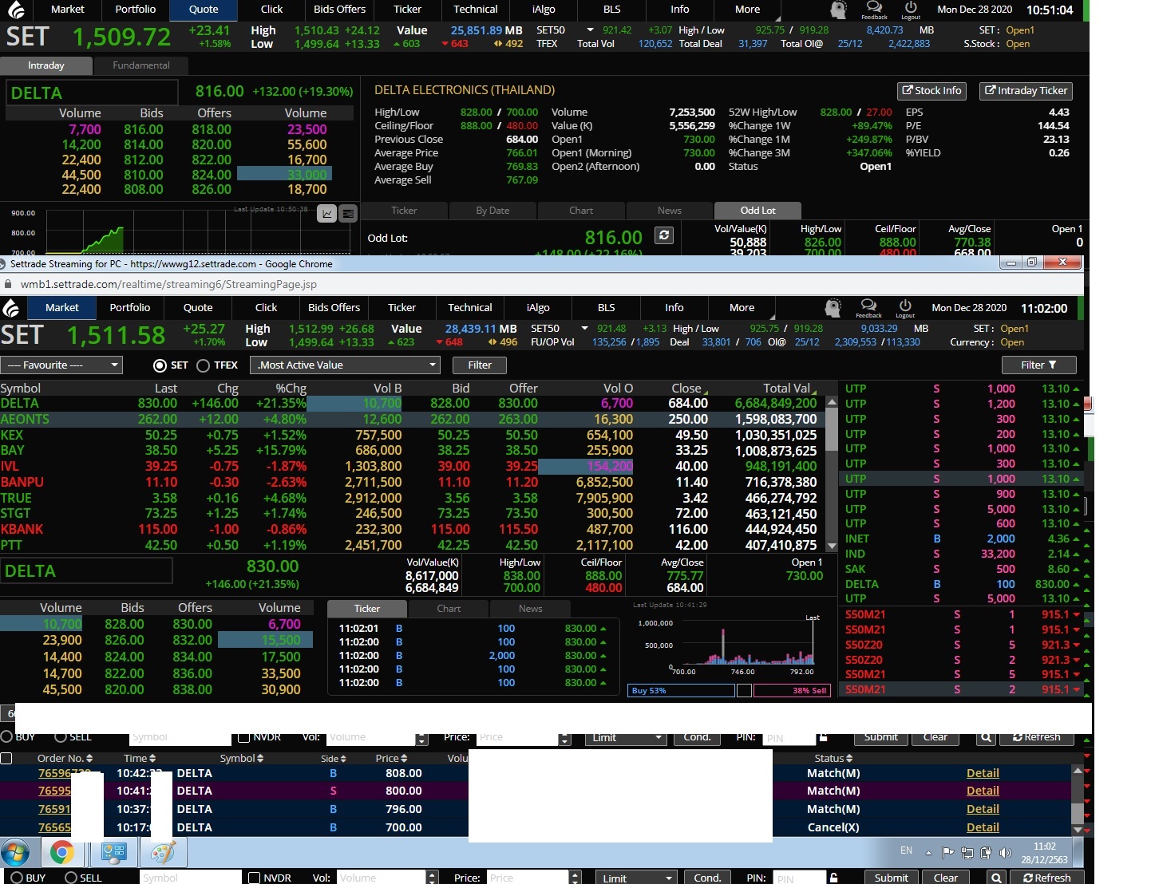Sort orders by the Time column arrows
This screenshot has height=884, width=1151.
[152, 758]
